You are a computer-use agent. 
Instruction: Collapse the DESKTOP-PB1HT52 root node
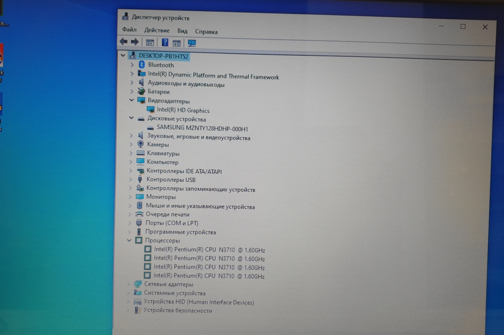click(123, 56)
